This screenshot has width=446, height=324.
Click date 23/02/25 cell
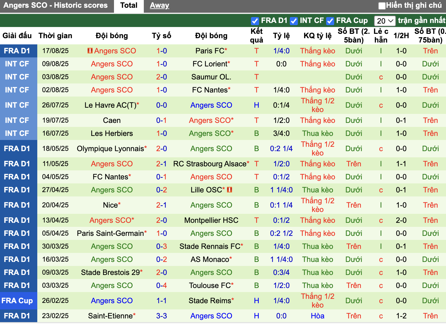tap(55, 316)
